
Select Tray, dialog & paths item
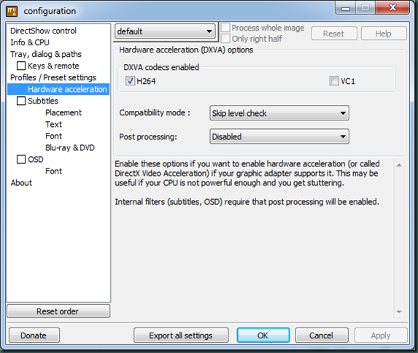click(x=46, y=54)
